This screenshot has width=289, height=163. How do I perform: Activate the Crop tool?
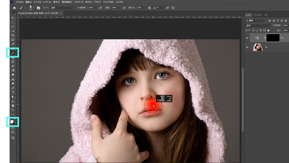pos(13,35)
